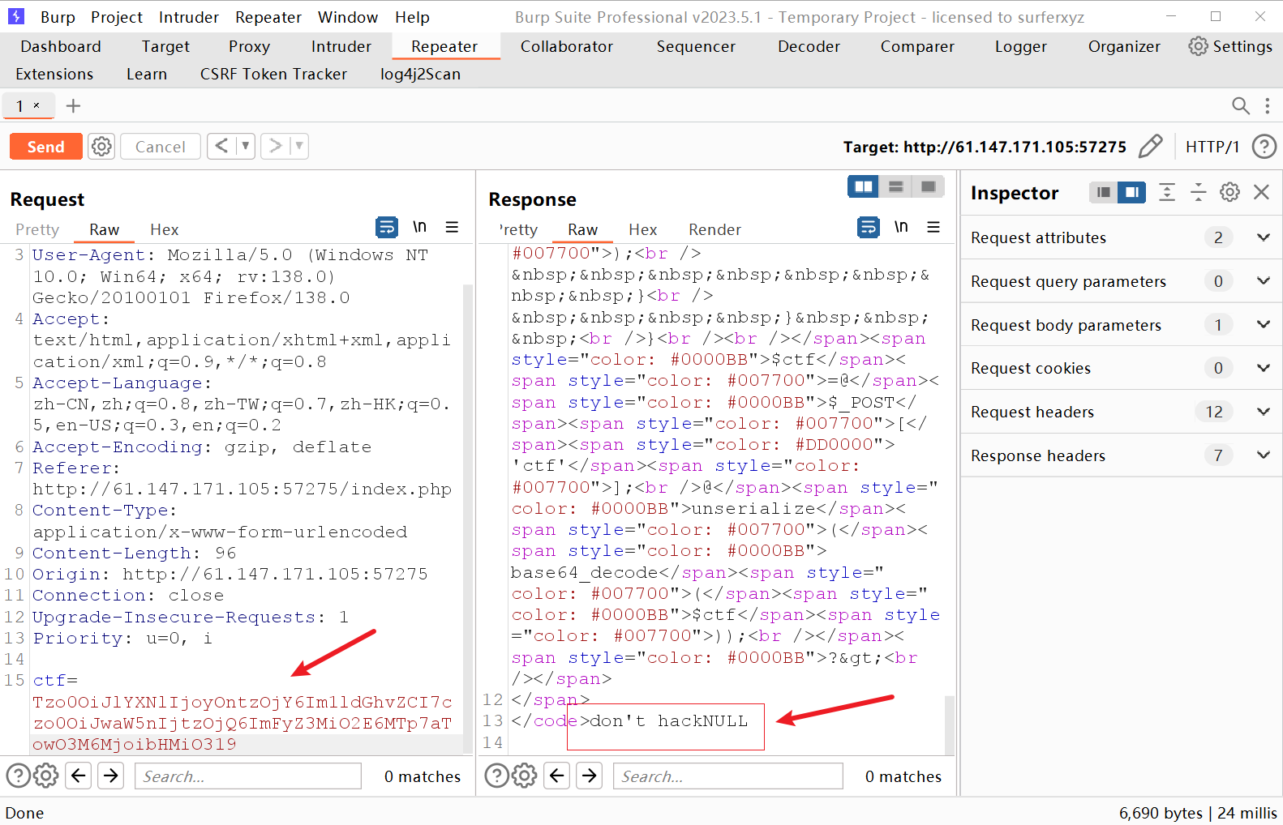Switch to the Decoder tab
The width and height of the screenshot is (1283, 825).
click(x=809, y=46)
